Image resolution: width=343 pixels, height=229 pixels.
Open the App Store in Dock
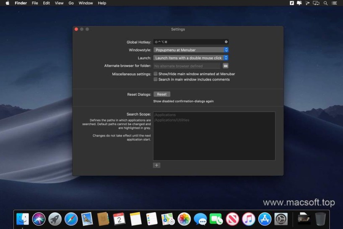tap(265, 219)
